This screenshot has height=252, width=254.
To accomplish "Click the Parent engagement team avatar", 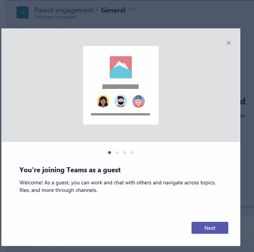I will tap(22, 13).
